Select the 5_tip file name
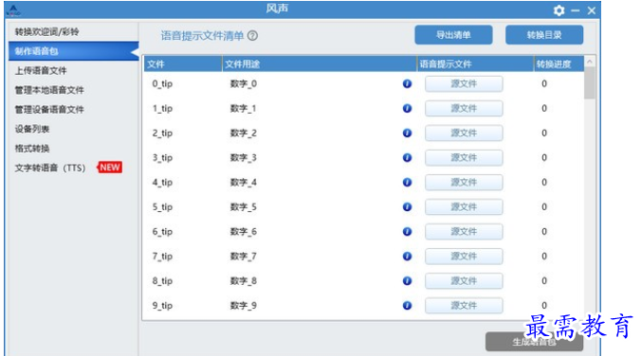 tap(162, 207)
